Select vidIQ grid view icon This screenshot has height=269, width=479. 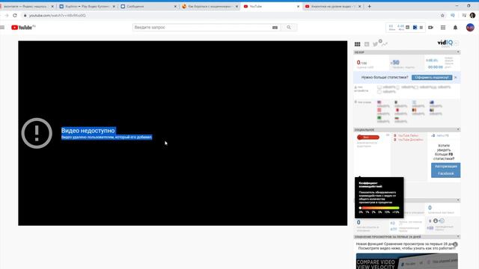pyautogui.click(x=357, y=44)
